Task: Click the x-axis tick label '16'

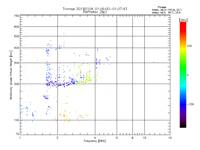Action: point(170,138)
